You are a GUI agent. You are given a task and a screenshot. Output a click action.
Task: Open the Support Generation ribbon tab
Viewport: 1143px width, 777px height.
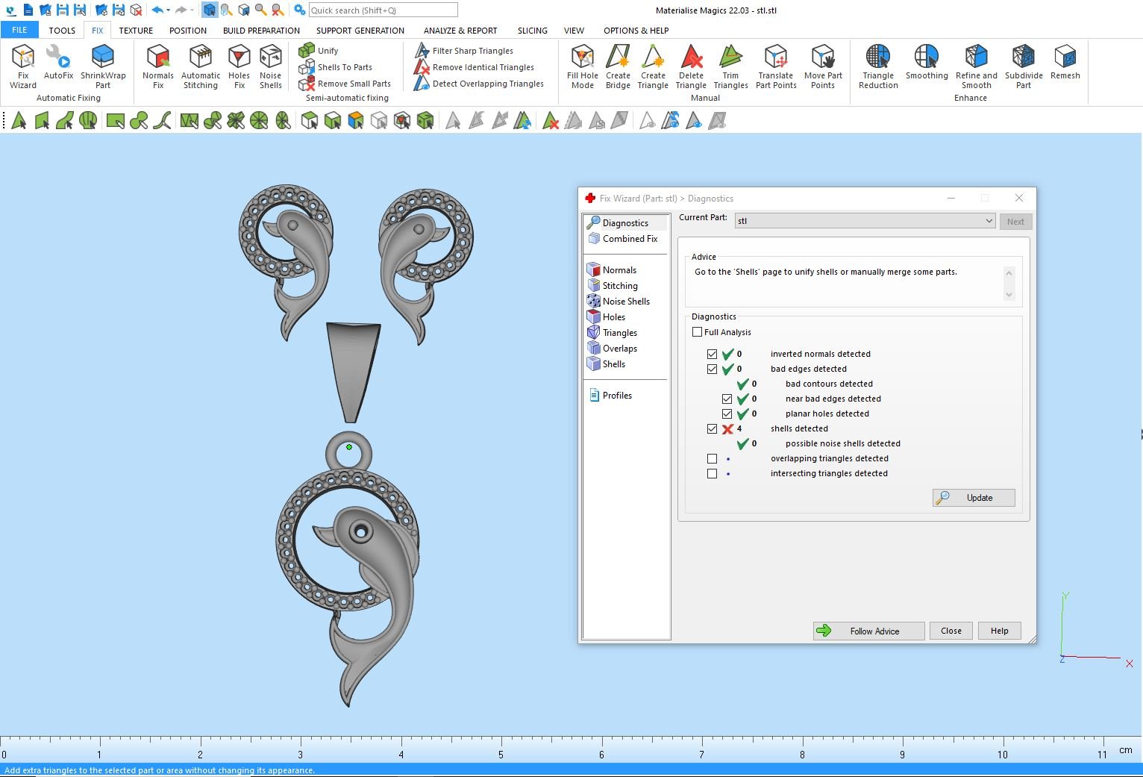tap(360, 31)
